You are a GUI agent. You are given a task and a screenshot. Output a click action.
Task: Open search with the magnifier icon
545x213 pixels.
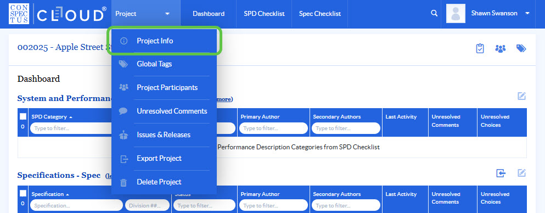tap(434, 13)
